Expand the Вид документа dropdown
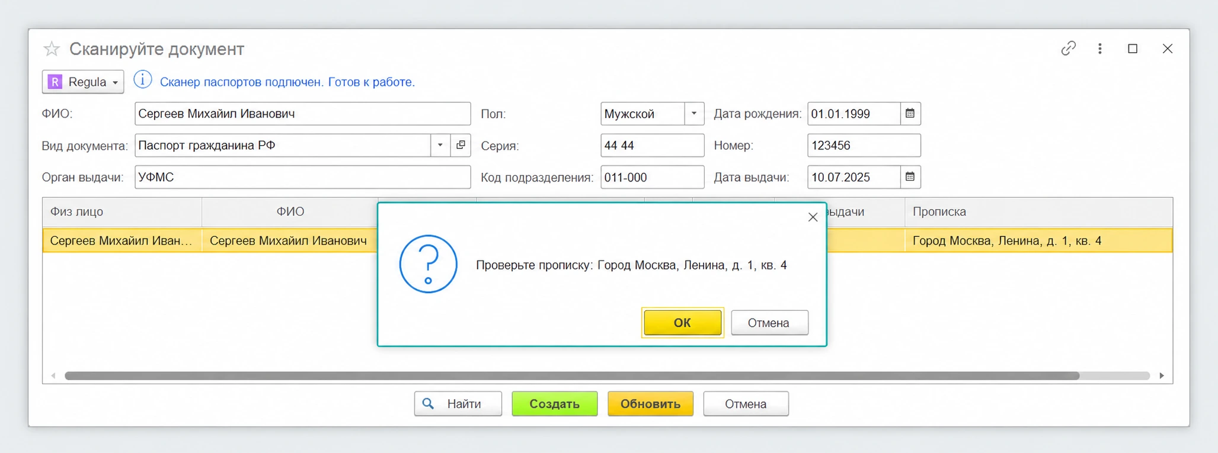Viewport: 1218px width, 453px height. (x=440, y=146)
